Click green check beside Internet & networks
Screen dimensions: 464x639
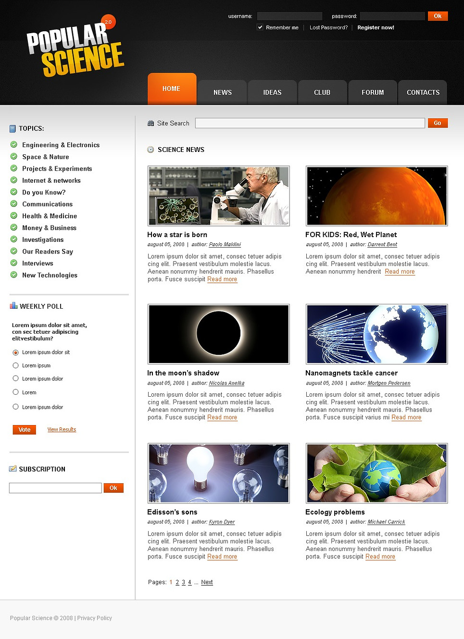tap(14, 180)
